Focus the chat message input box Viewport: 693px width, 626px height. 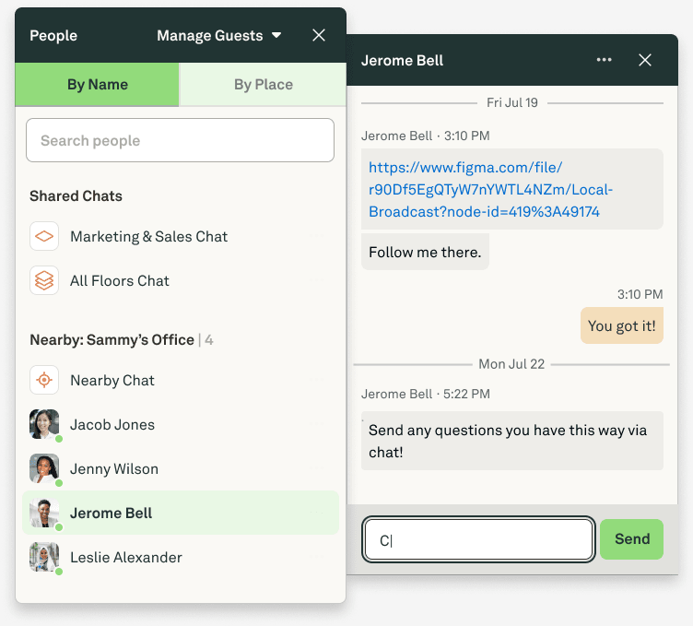coord(477,539)
